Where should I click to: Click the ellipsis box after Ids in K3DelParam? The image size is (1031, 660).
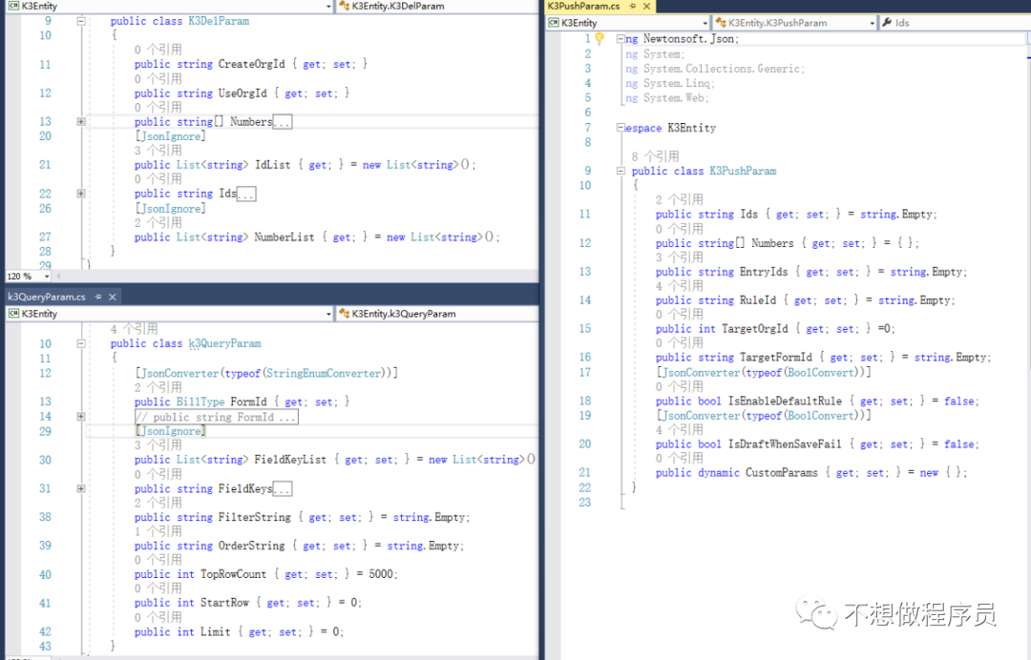click(x=246, y=195)
